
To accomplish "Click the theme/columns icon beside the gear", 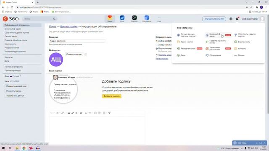I will [x=231, y=19].
